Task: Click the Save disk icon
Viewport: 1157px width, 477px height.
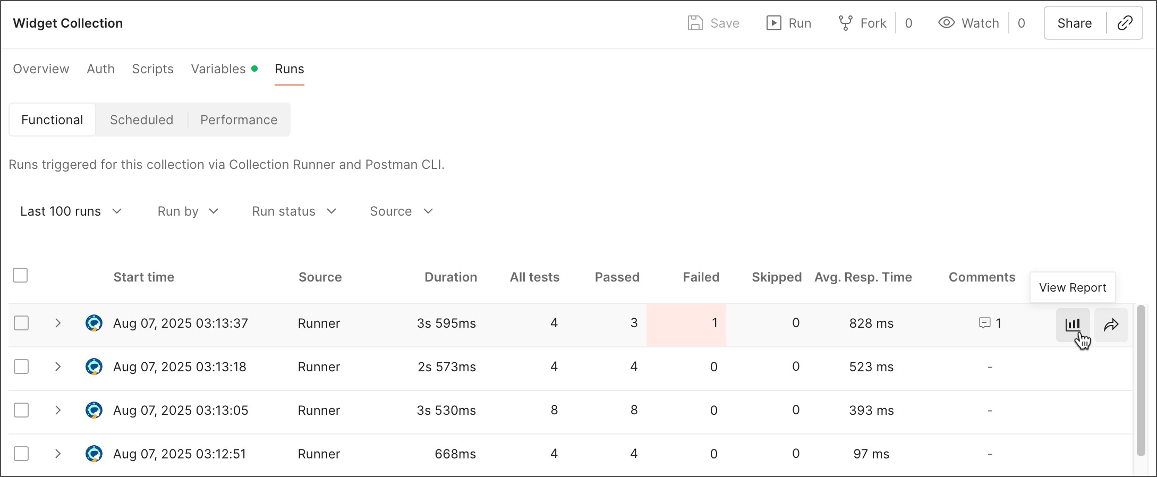Action: (695, 23)
